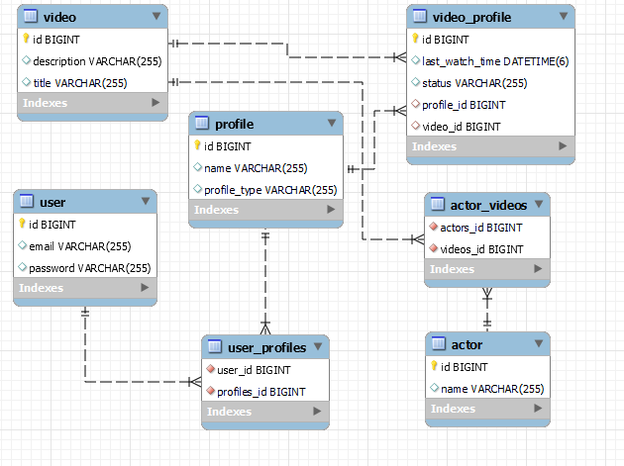The height and width of the screenshot is (466, 624).
Task: Select 'actors_id BIGINT' column text
Action: click(481, 228)
